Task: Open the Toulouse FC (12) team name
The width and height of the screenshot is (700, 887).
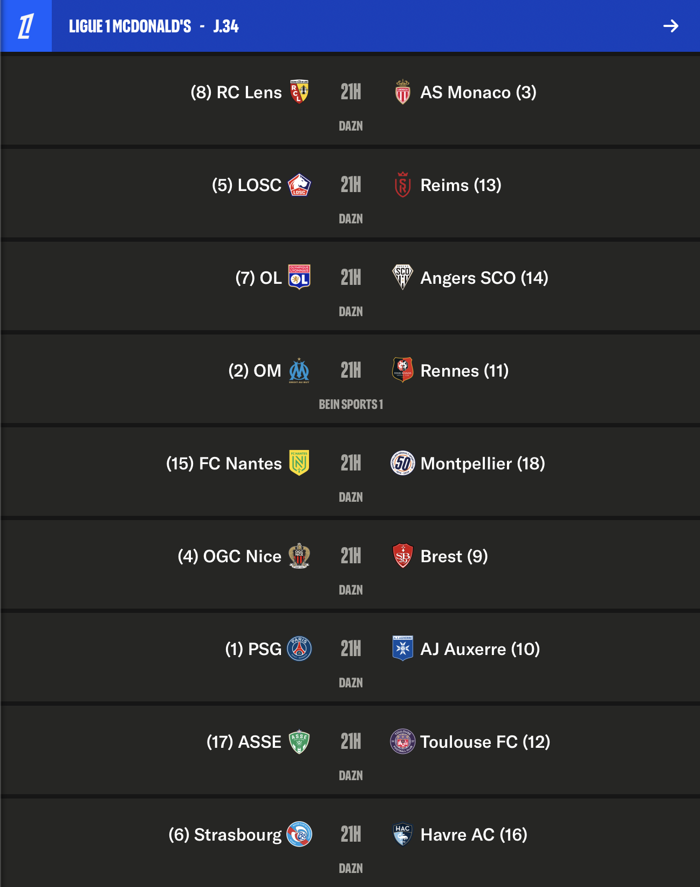Action: (485, 742)
